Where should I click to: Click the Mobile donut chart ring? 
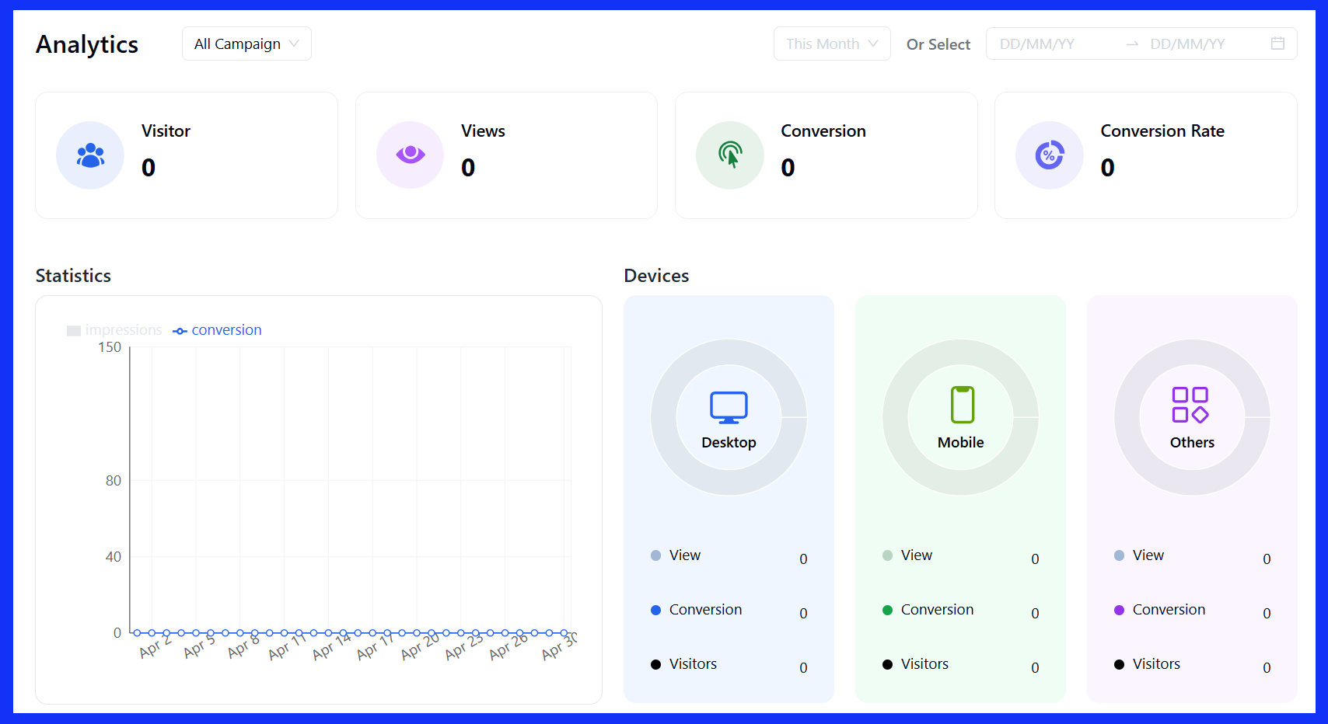tap(960, 417)
